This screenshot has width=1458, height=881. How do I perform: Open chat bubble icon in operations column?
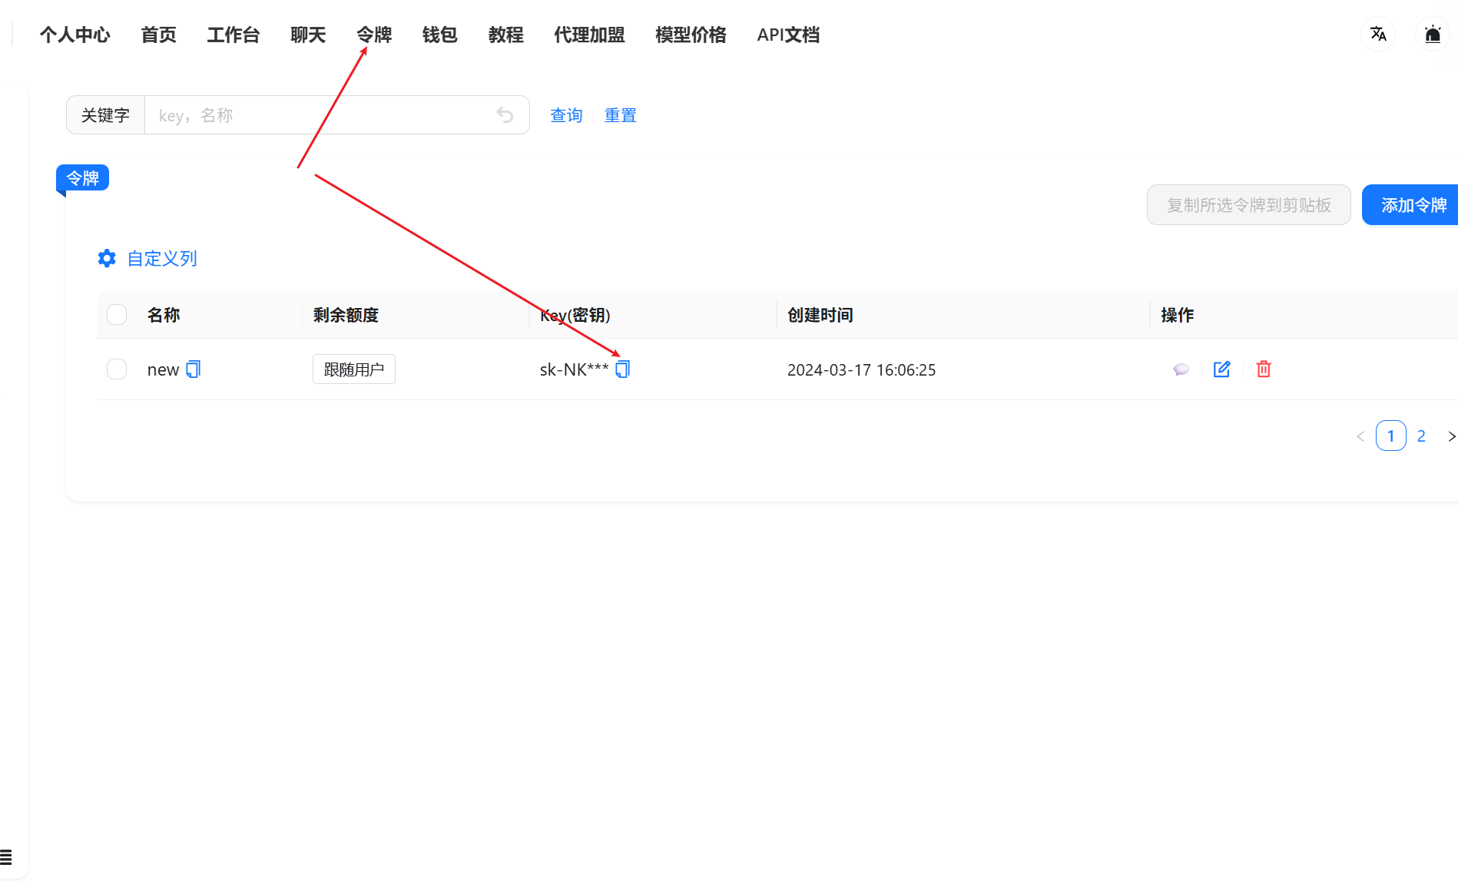click(1181, 369)
